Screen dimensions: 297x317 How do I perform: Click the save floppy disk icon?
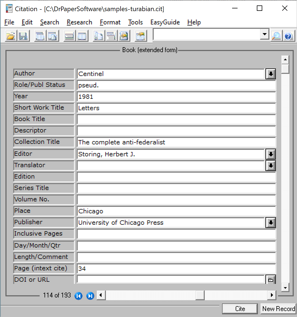click(x=23, y=36)
